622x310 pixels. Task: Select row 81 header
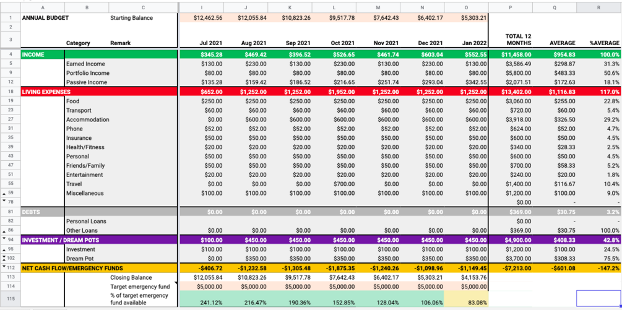coord(11,212)
